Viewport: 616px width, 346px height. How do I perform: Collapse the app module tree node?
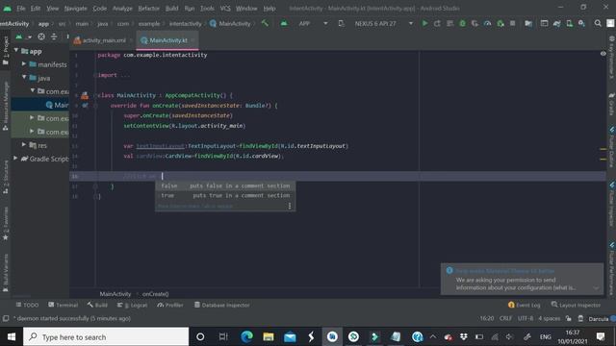pyautogui.click(x=16, y=50)
